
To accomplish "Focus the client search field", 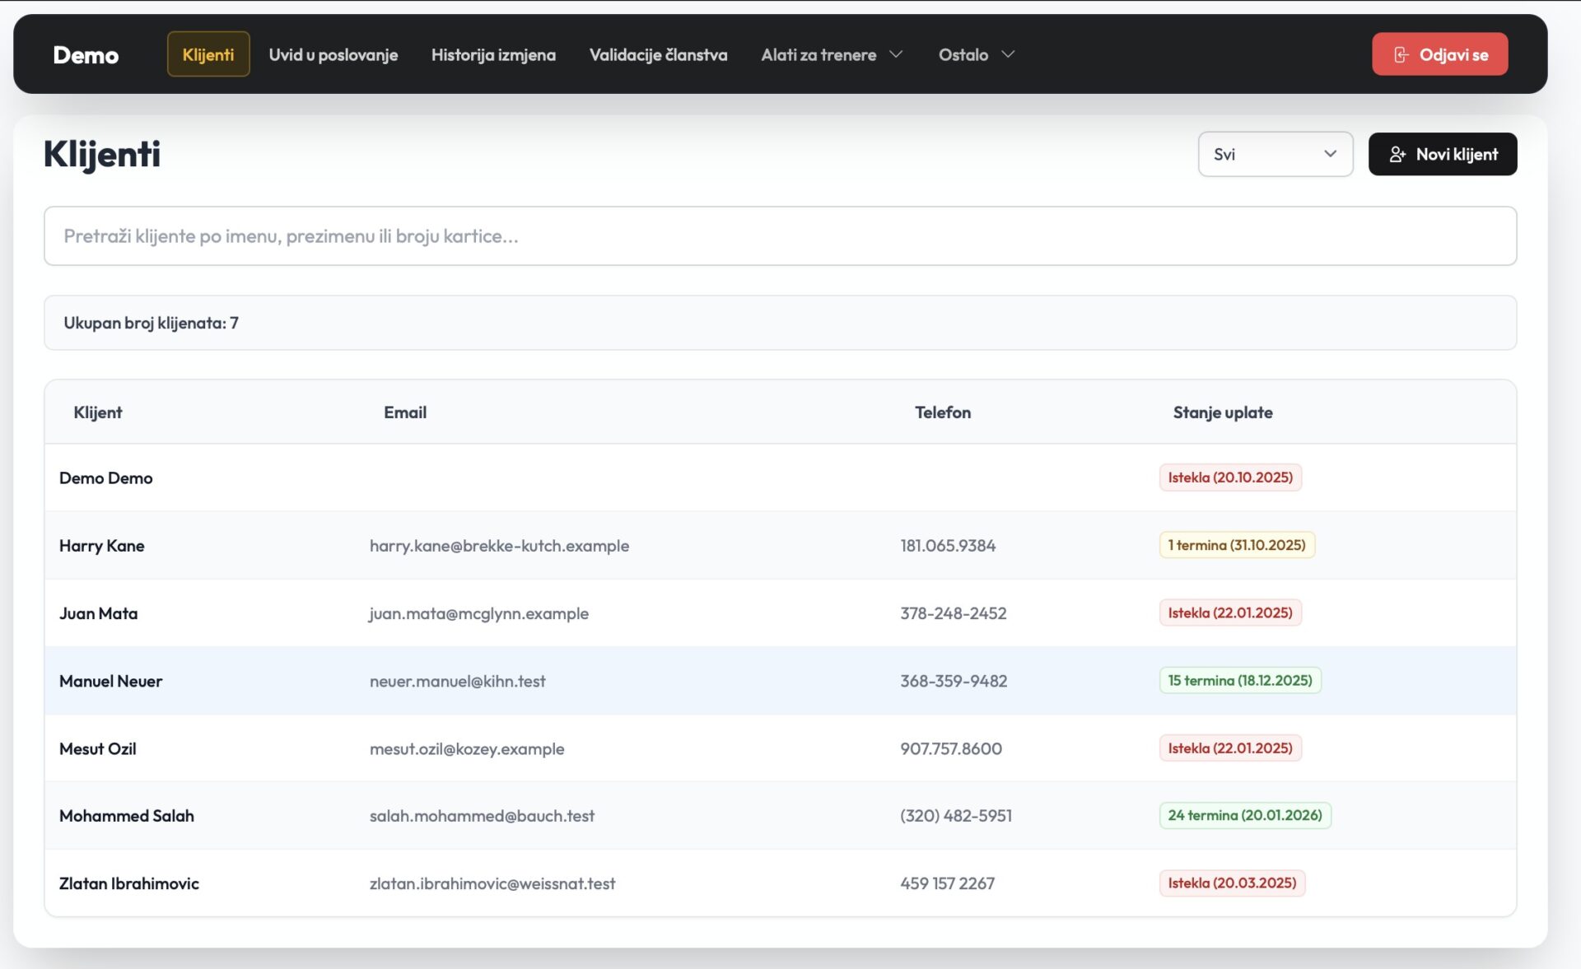I will coord(779,236).
